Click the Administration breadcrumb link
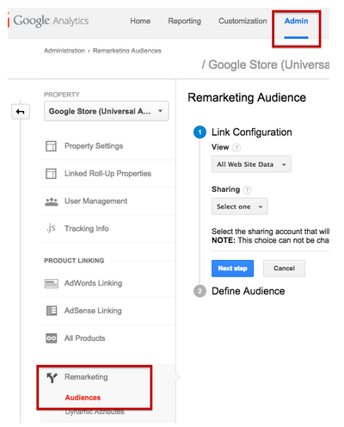344x427 pixels. [64, 51]
